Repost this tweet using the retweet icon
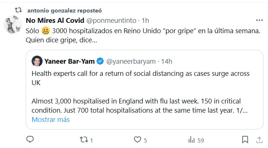Screen dimensions: 268x148 (x=84, y=140)
